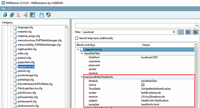Select menuvisibility_PARTdataManager.cfg
Image resolution: width=200 pixels, height=108 pixels.
(39, 45)
